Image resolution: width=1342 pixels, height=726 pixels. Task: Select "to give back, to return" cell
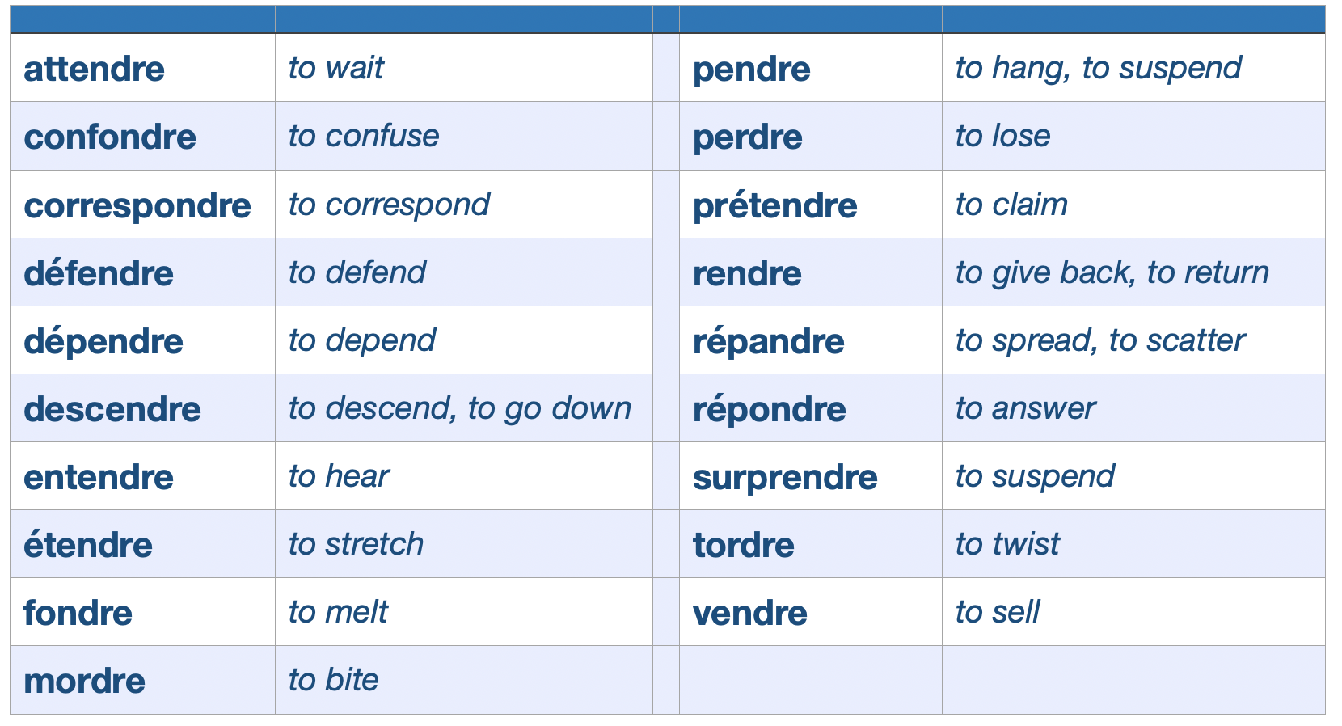coord(1112,272)
